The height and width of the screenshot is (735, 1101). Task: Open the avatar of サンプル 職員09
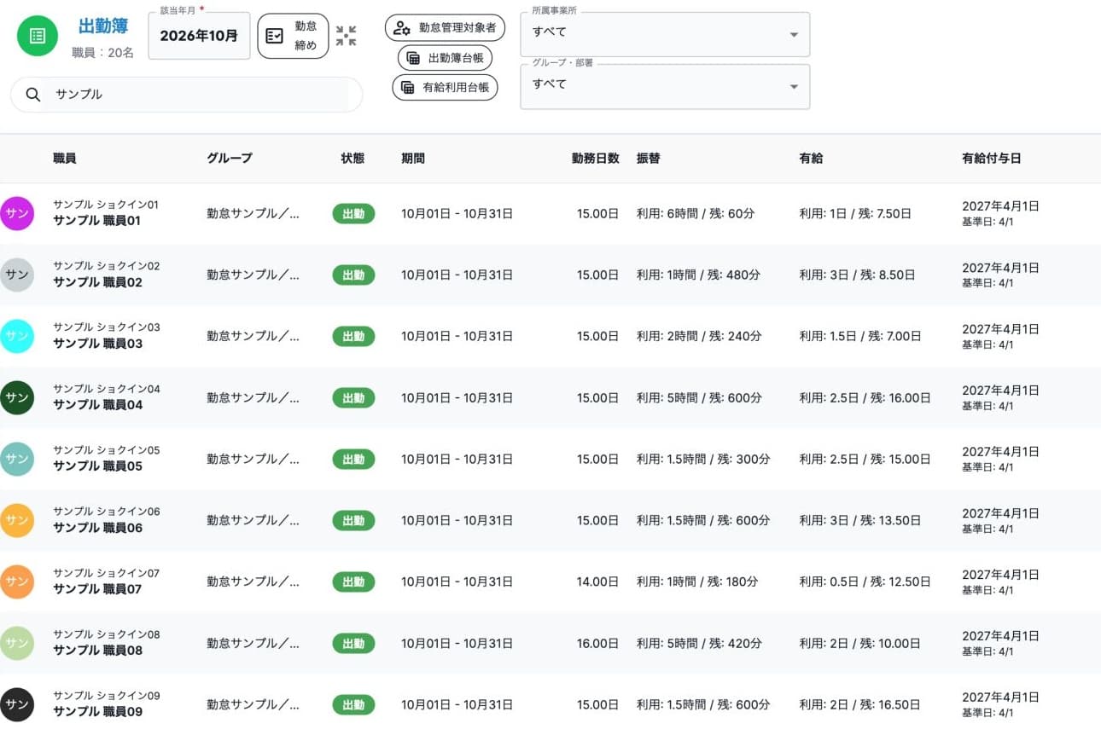[x=17, y=704]
